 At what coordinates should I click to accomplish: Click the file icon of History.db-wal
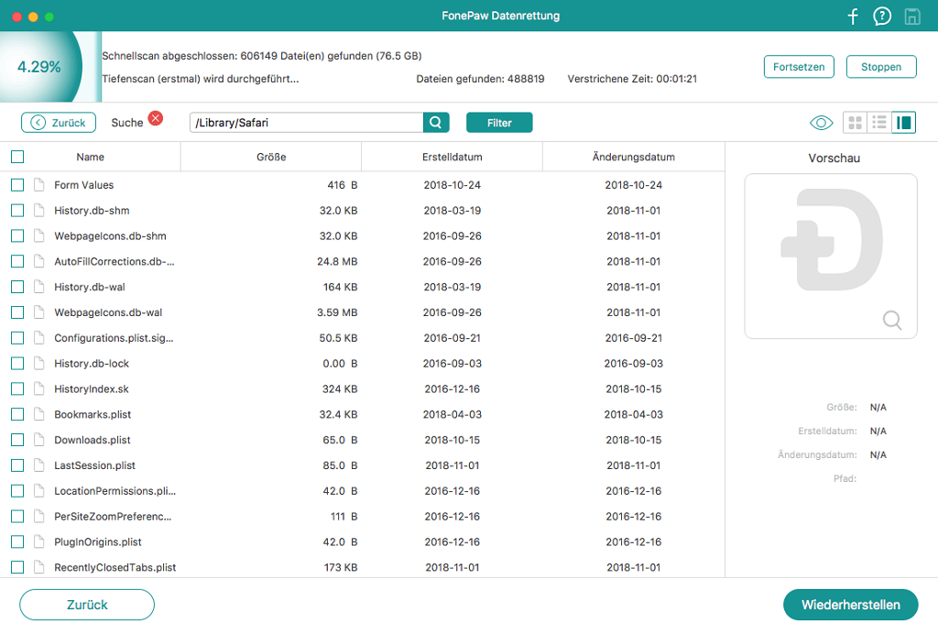(38, 287)
